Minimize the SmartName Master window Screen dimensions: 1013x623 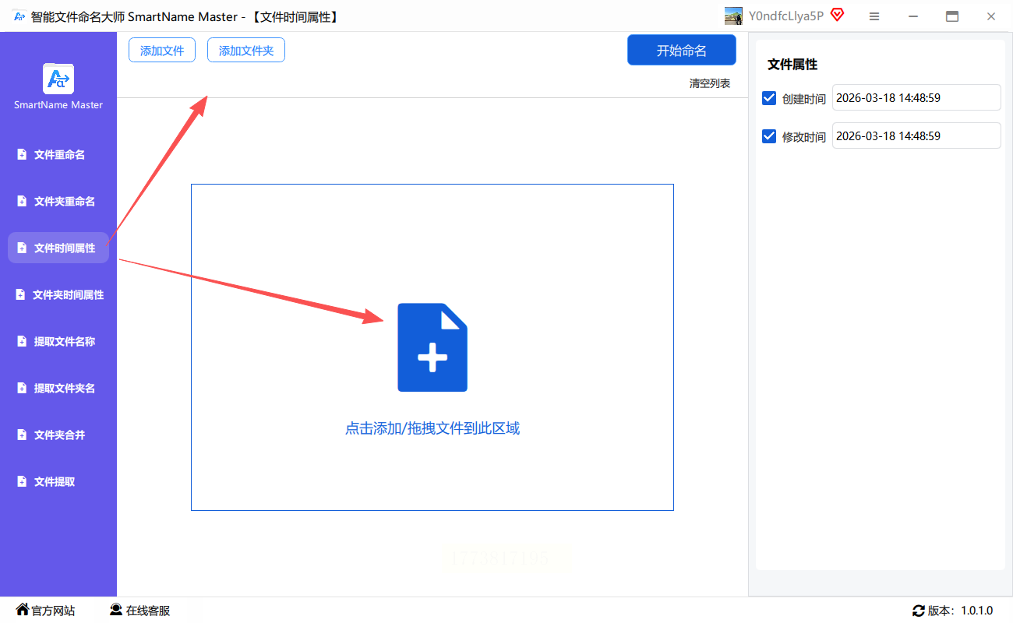(913, 16)
